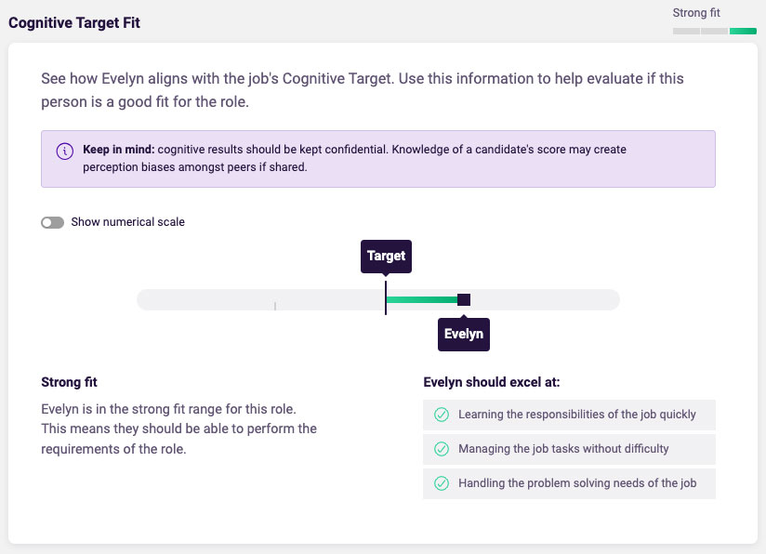Click the Strong fit label at top right
This screenshot has width=766, height=554.
696,13
